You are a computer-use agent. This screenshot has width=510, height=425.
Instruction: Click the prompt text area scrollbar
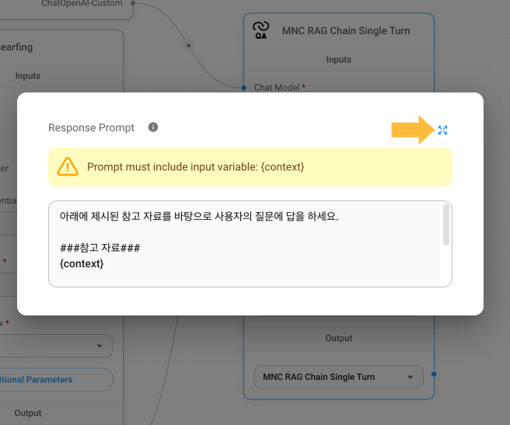coord(446,225)
